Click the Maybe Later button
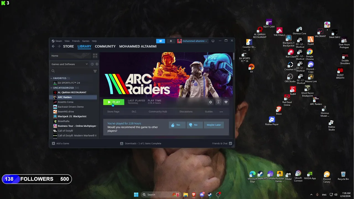 click(x=214, y=125)
